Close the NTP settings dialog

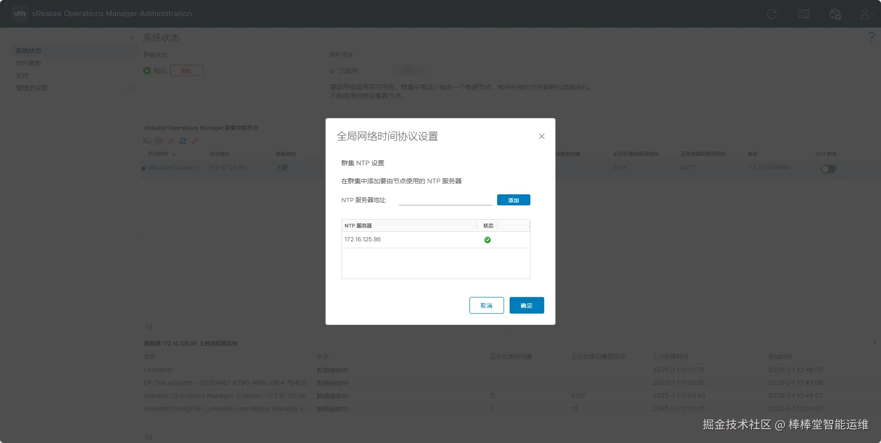542,136
